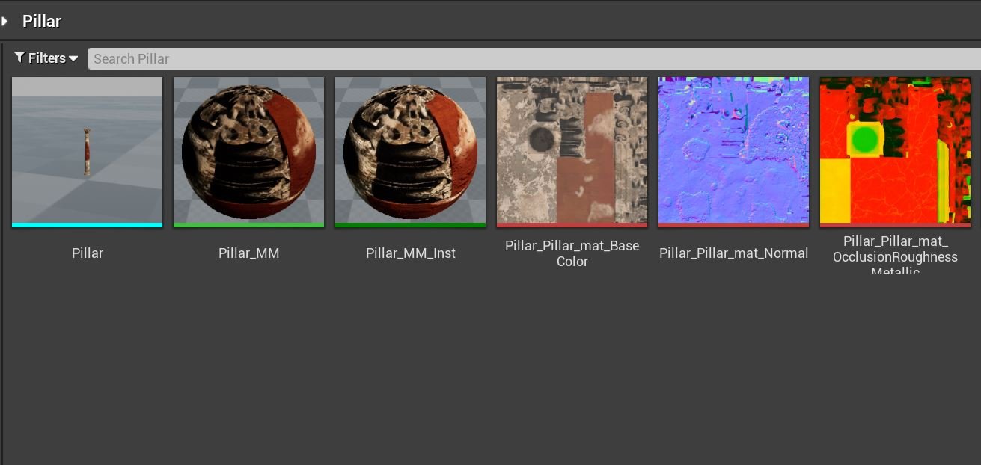Expand the sources panel disclosure triangle
981x465 pixels.
tap(6, 21)
